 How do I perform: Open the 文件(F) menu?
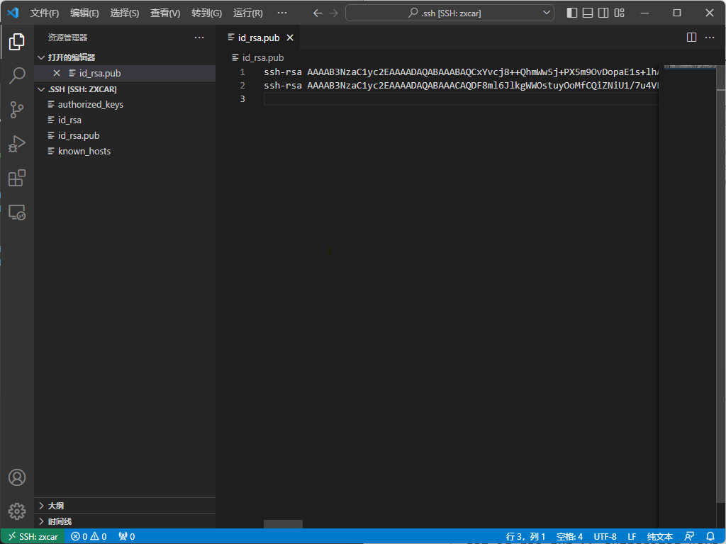point(45,13)
